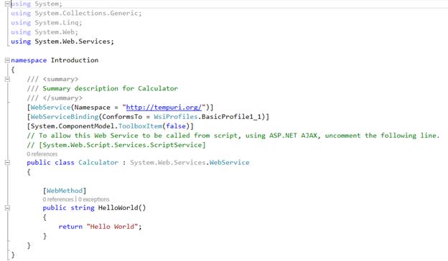Click the 'false' keyword in ToolboxItem
Image resolution: width=448 pixels, height=261 pixels.
coord(176,126)
